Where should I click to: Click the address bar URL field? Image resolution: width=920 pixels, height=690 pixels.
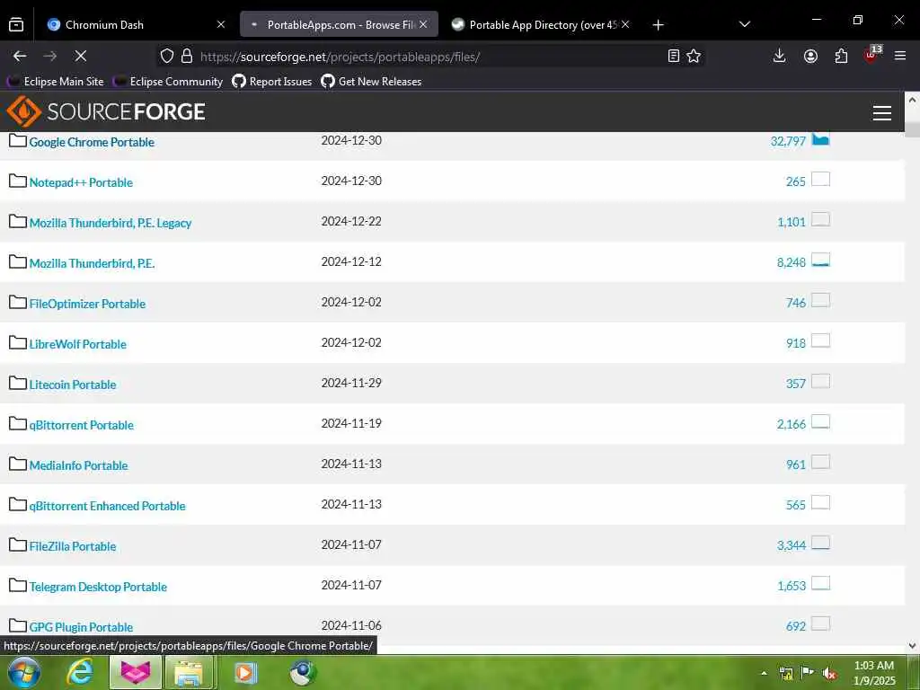tap(431, 57)
